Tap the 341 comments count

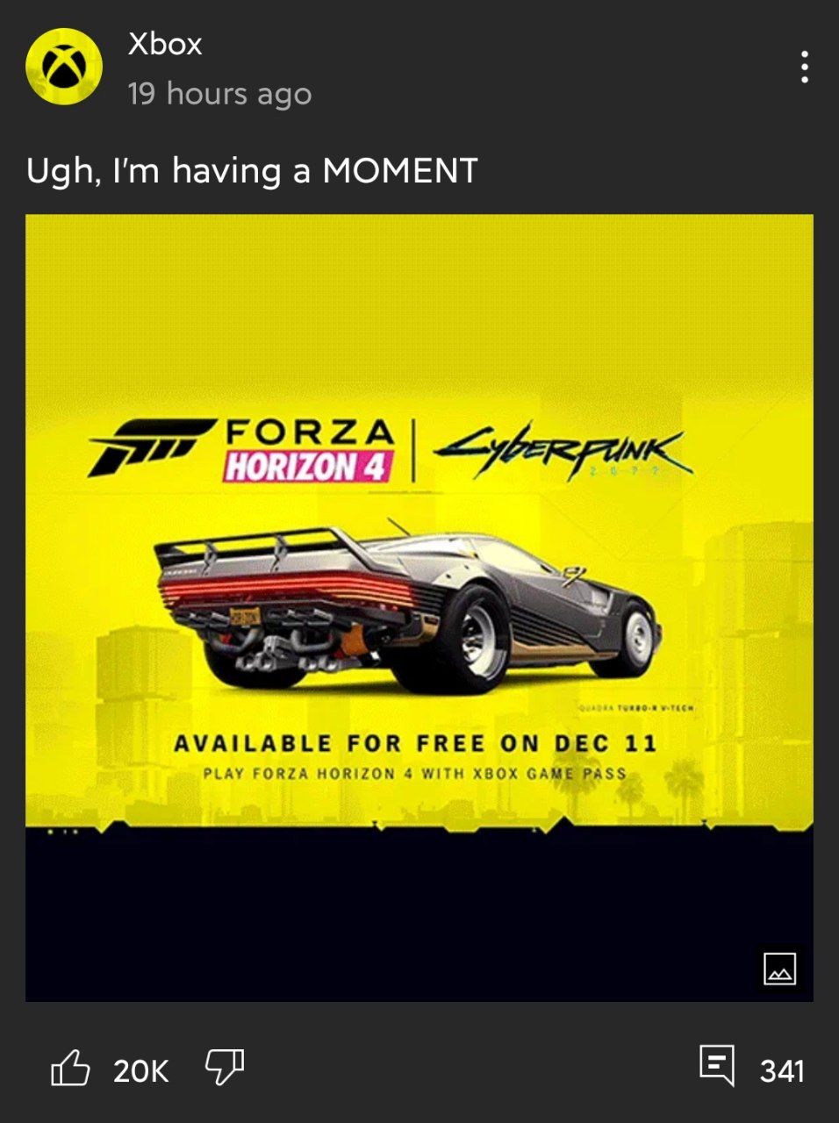click(782, 1070)
